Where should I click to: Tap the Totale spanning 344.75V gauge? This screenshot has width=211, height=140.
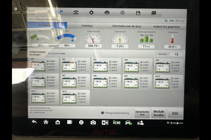pos(94,39)
